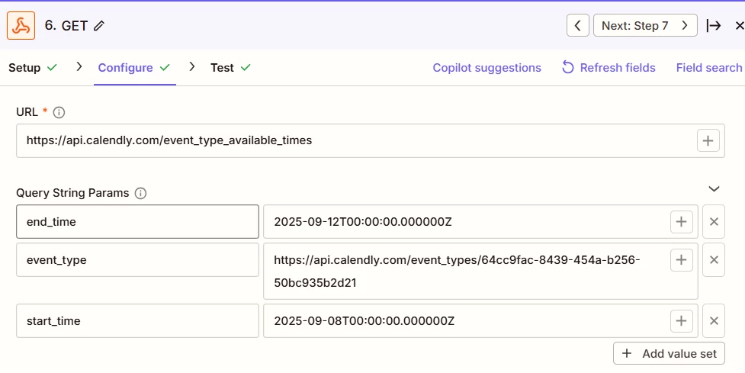Show info for Query String Params

(x=140, y=194)
